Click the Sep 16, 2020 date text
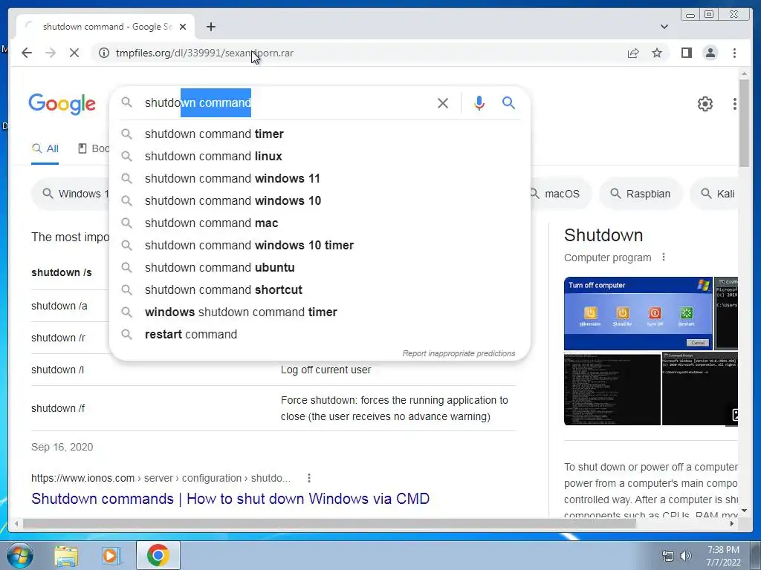761x570 pixels. click(62, 447)
